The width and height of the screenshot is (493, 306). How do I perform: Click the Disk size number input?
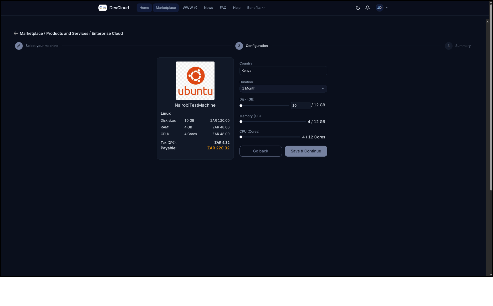[300, 105]
